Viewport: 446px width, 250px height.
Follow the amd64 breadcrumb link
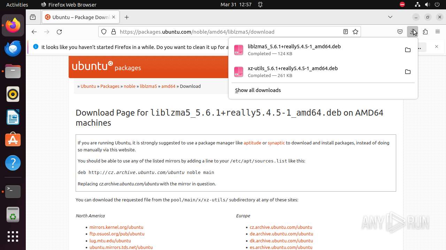click(168, 86)
